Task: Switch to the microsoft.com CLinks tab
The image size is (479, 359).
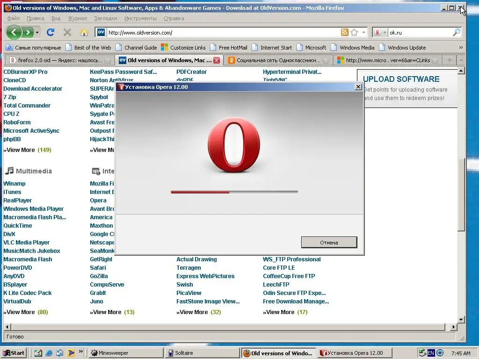Action: tap(387, 60)
